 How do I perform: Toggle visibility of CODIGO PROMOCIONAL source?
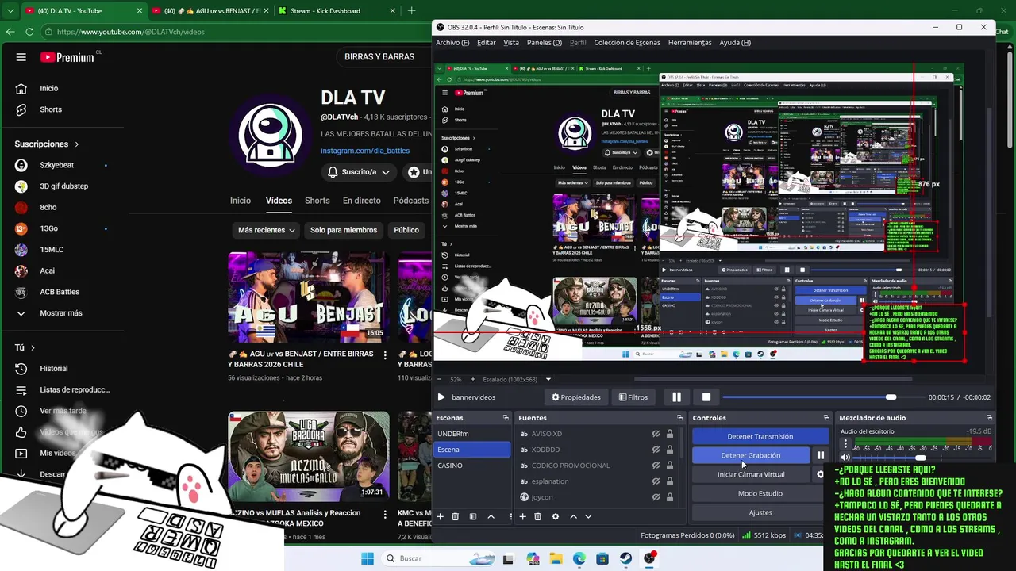tap(656, 466)
